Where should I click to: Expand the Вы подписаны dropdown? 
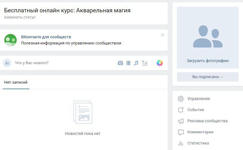point(208,77)
